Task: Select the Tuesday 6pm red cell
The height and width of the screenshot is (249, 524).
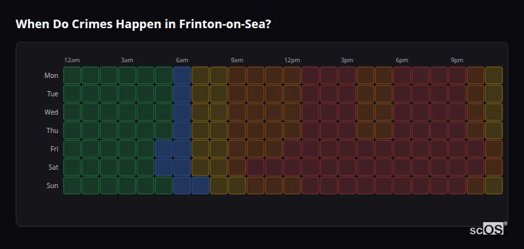Action: (402, 94)
